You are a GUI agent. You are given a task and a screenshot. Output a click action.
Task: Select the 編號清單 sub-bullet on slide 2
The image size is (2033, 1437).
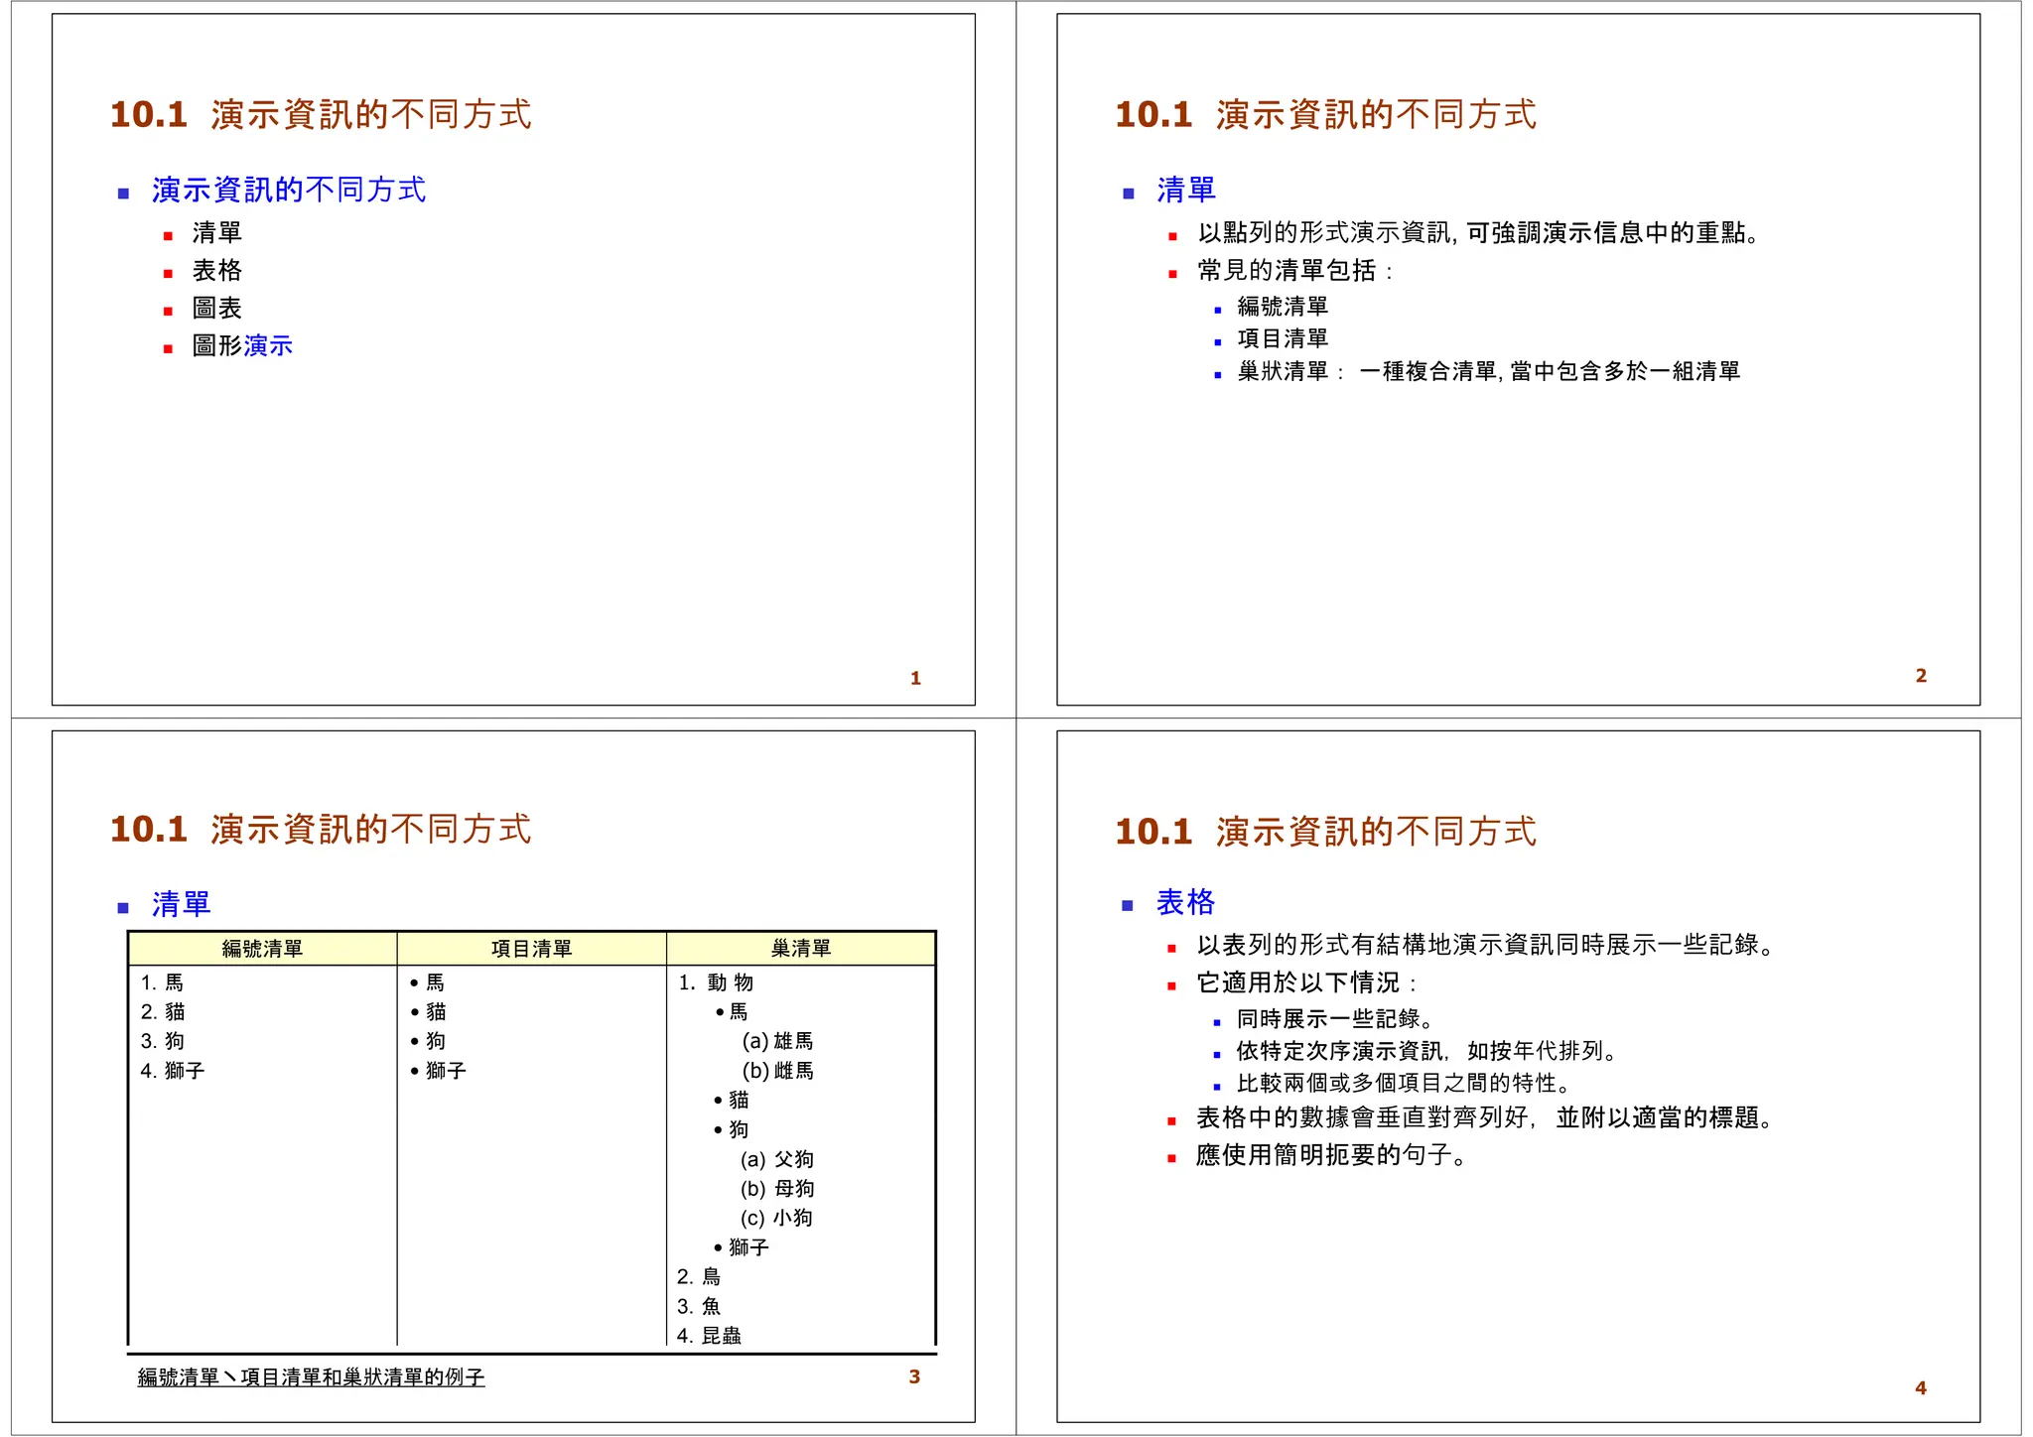tap(1283, 307)
